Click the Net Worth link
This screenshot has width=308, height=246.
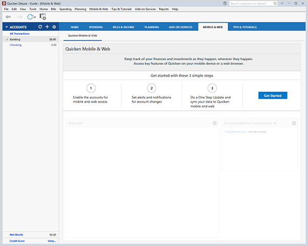coord(16,235)
